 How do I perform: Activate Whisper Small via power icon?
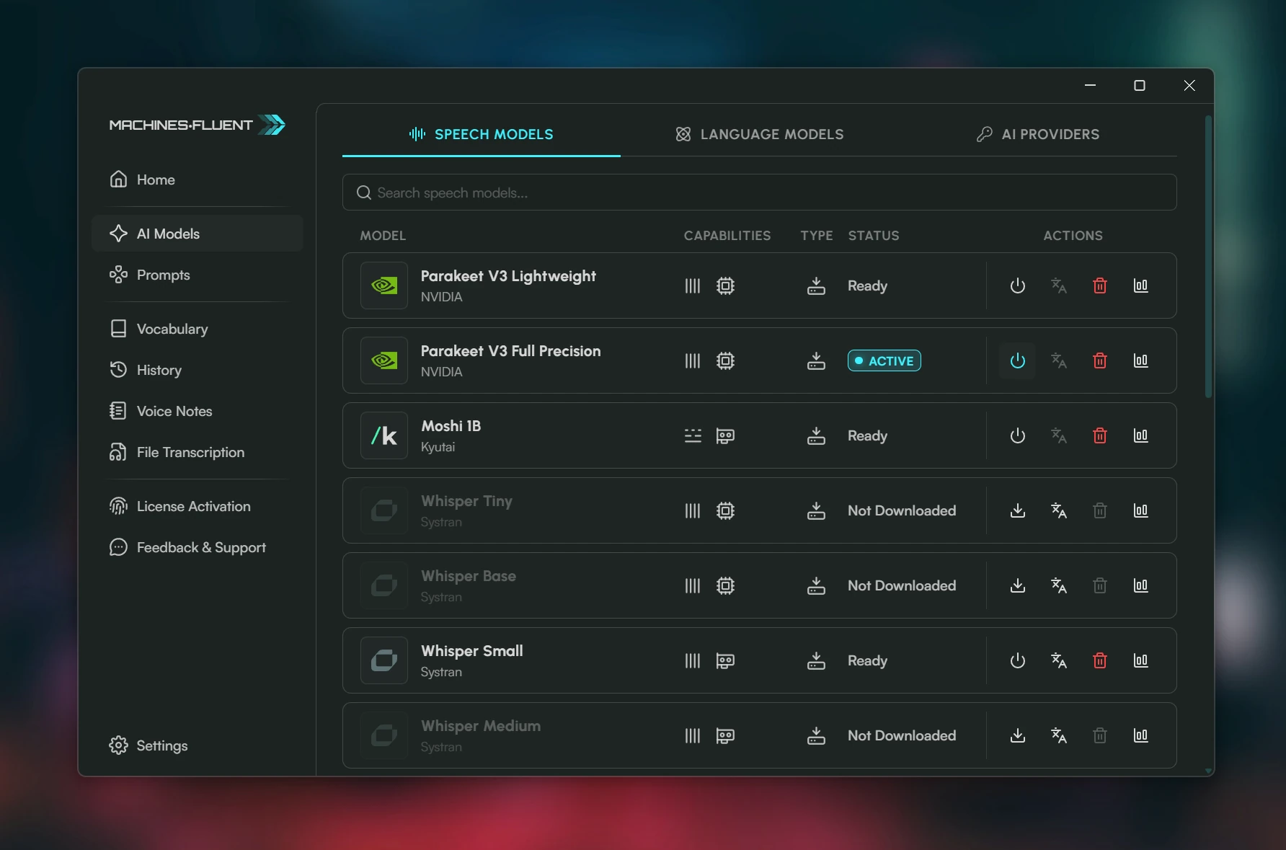[x=1017, y=660]
